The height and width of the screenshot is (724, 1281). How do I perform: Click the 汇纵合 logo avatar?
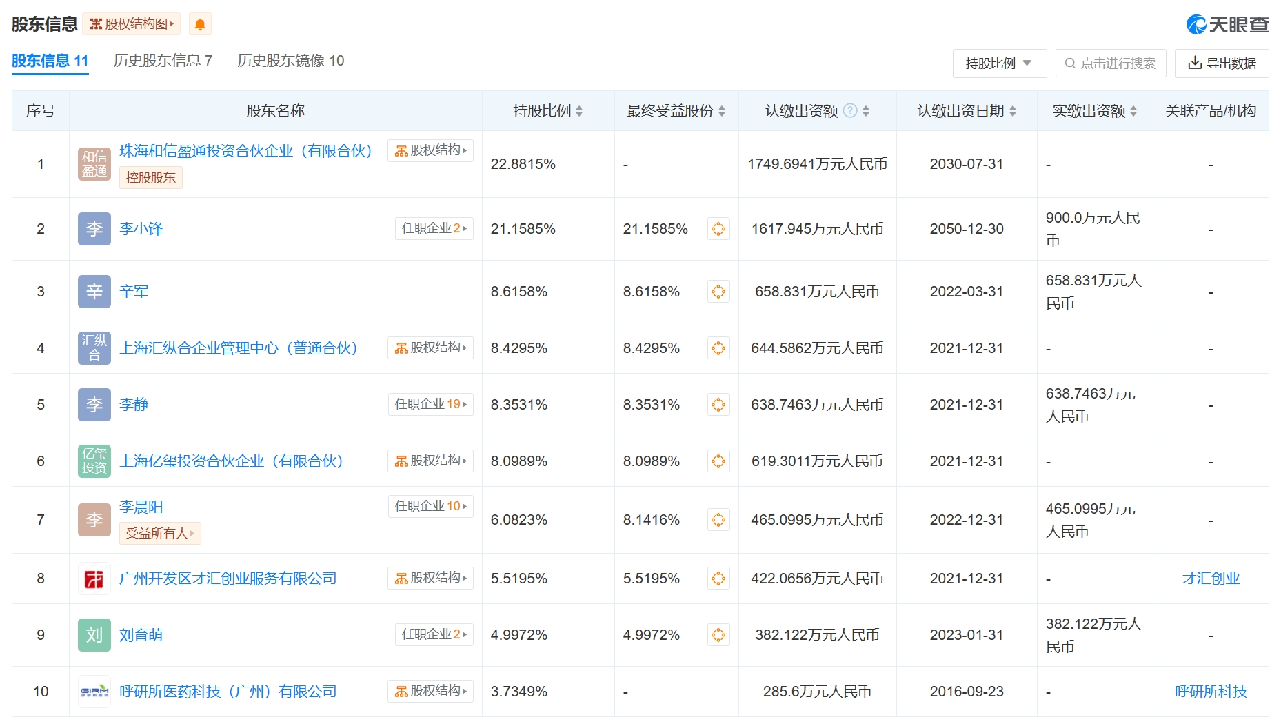pyautogui.click(x=94, y=348)
